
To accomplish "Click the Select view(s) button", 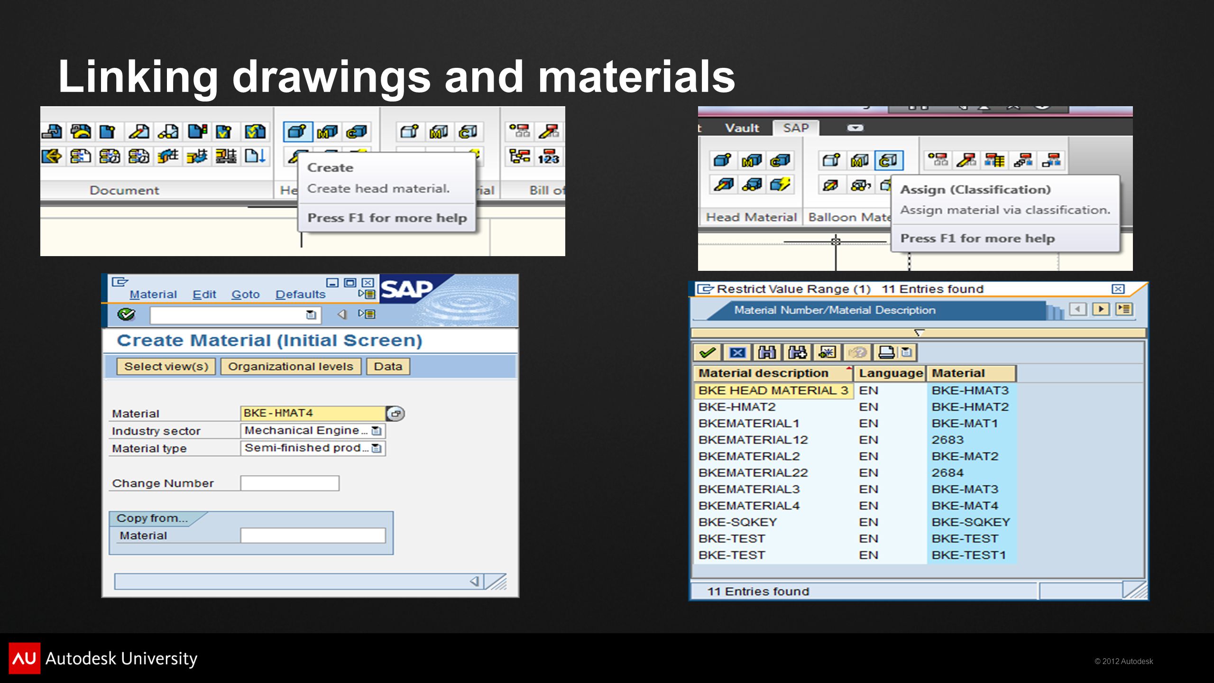I will click(x=166, y=367).
